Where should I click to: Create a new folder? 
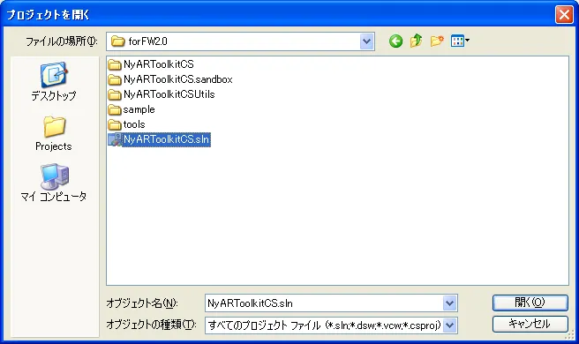437,41
